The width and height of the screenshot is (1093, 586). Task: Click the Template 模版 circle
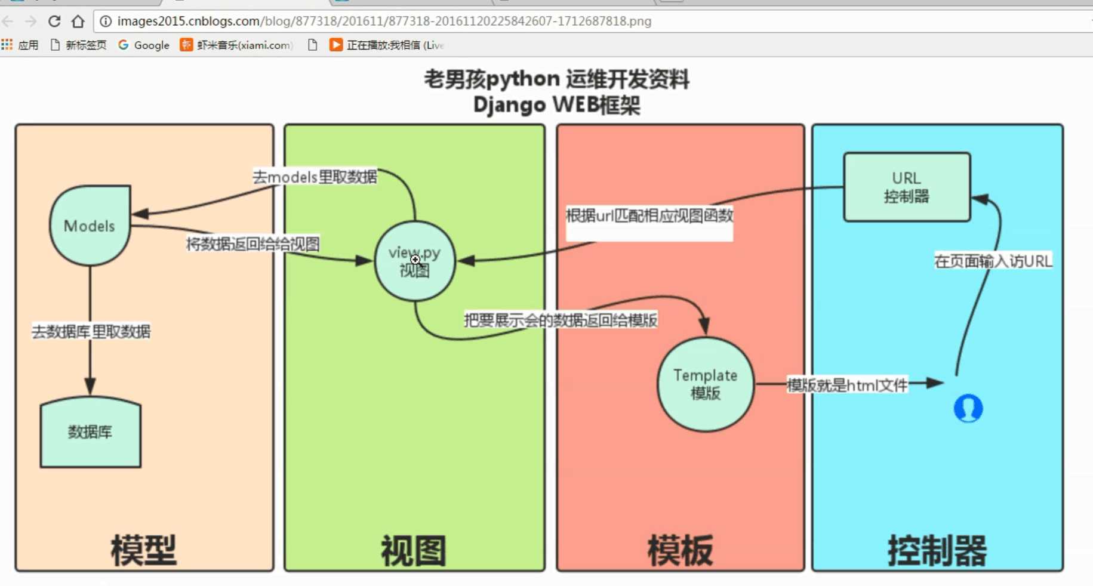click(x=706, y=384)
